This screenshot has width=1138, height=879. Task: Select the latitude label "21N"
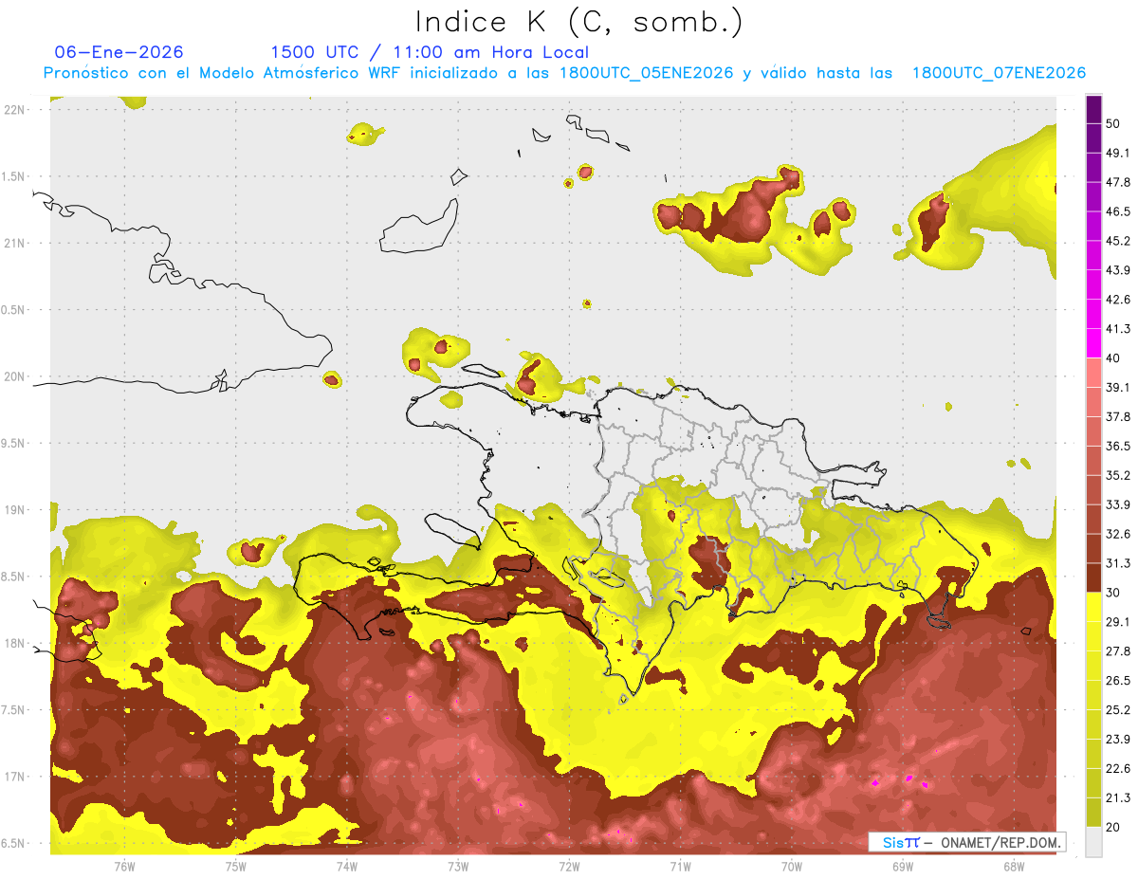click(x=15, y=243)
